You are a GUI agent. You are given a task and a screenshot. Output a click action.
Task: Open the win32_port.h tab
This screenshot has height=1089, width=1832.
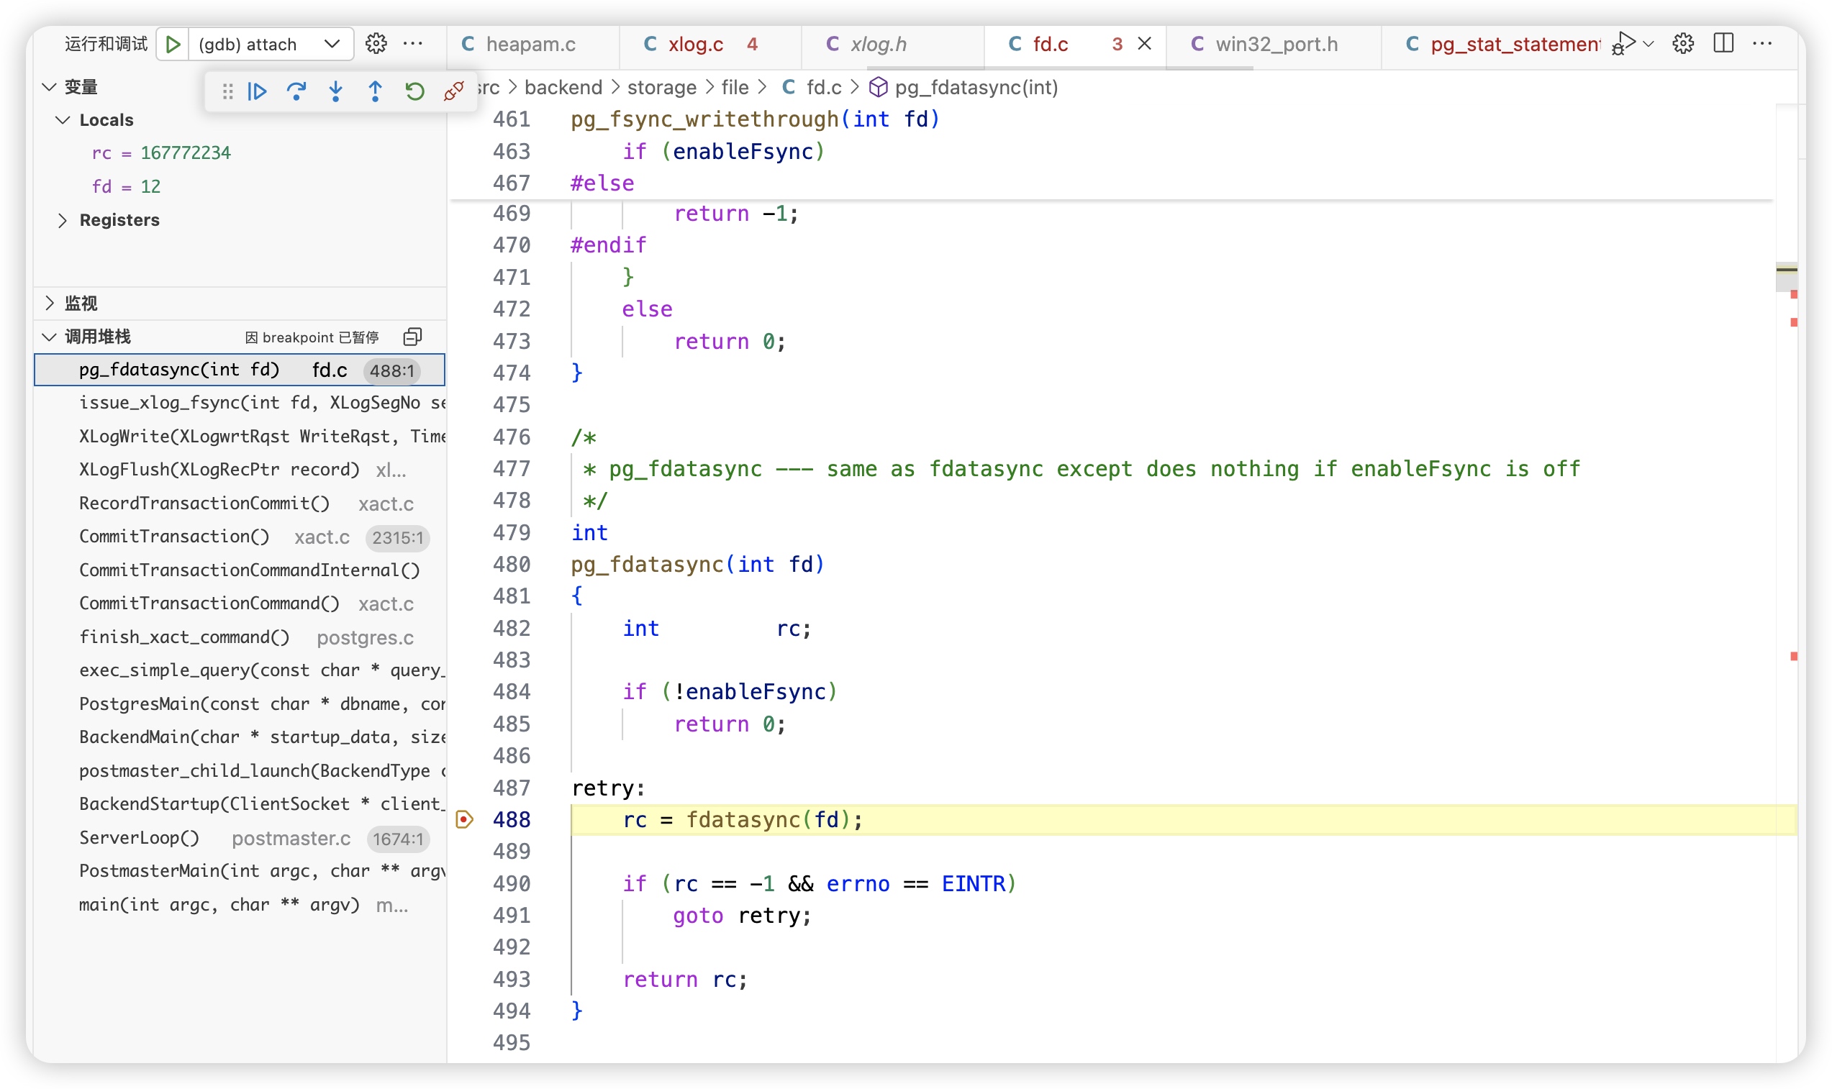click(1276, 44)
